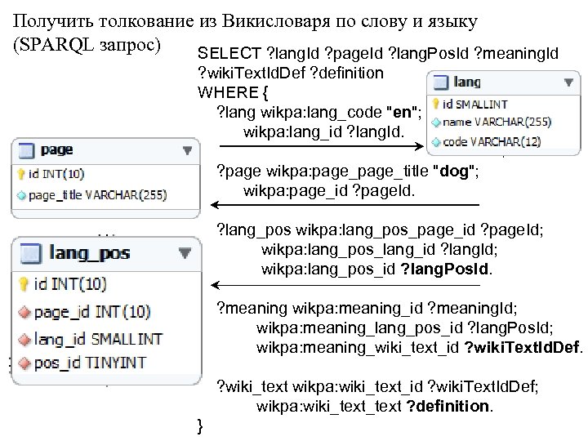
Task: Select column text 'lang_id SMALLINT' in lang_pos
Action: tap(98, 340)
